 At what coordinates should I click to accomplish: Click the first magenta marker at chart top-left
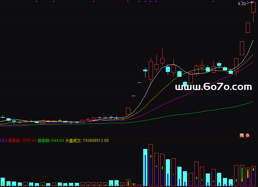pos(36,2)
